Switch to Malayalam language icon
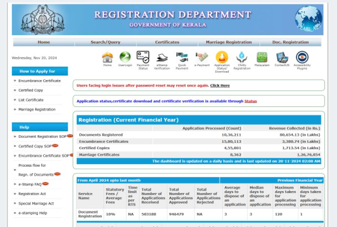This screenshot has width=337, height=227. pos(262,57)
